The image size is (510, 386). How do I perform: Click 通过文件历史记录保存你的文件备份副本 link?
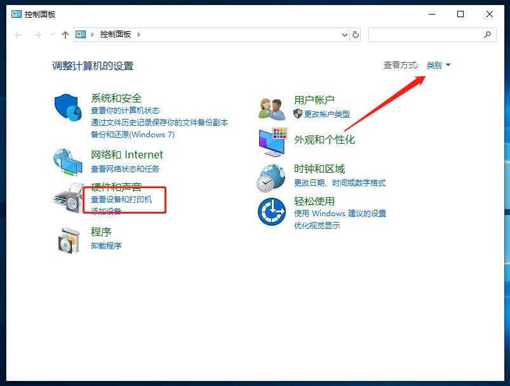click(159, 123)
